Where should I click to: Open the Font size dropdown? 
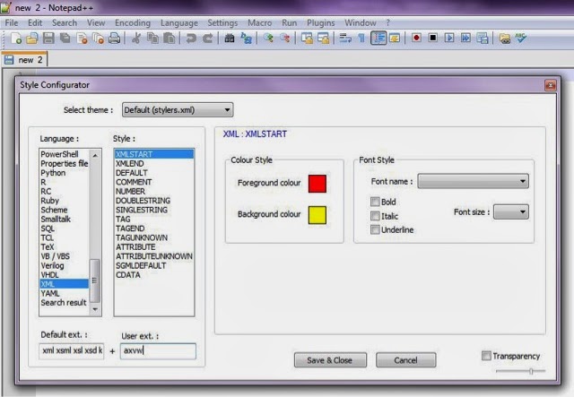(511, 211)
